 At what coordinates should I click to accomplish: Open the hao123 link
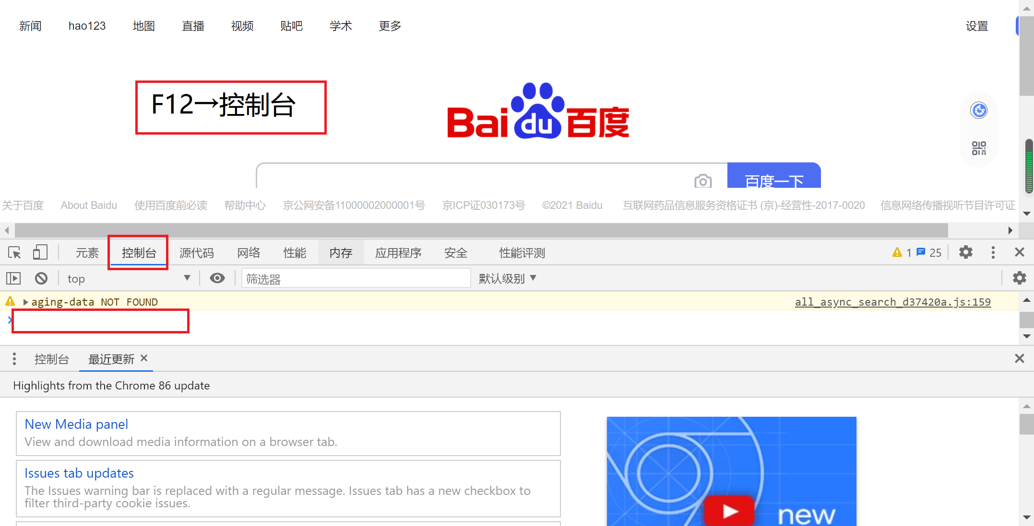87,26
